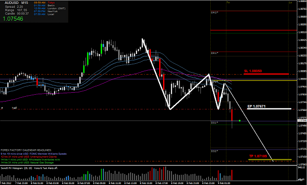Image resolution: width=307 pixels, height=185 pixels.
Task: Click the TP 1.07105 take profit label
Action: click(x=258, y=156)
